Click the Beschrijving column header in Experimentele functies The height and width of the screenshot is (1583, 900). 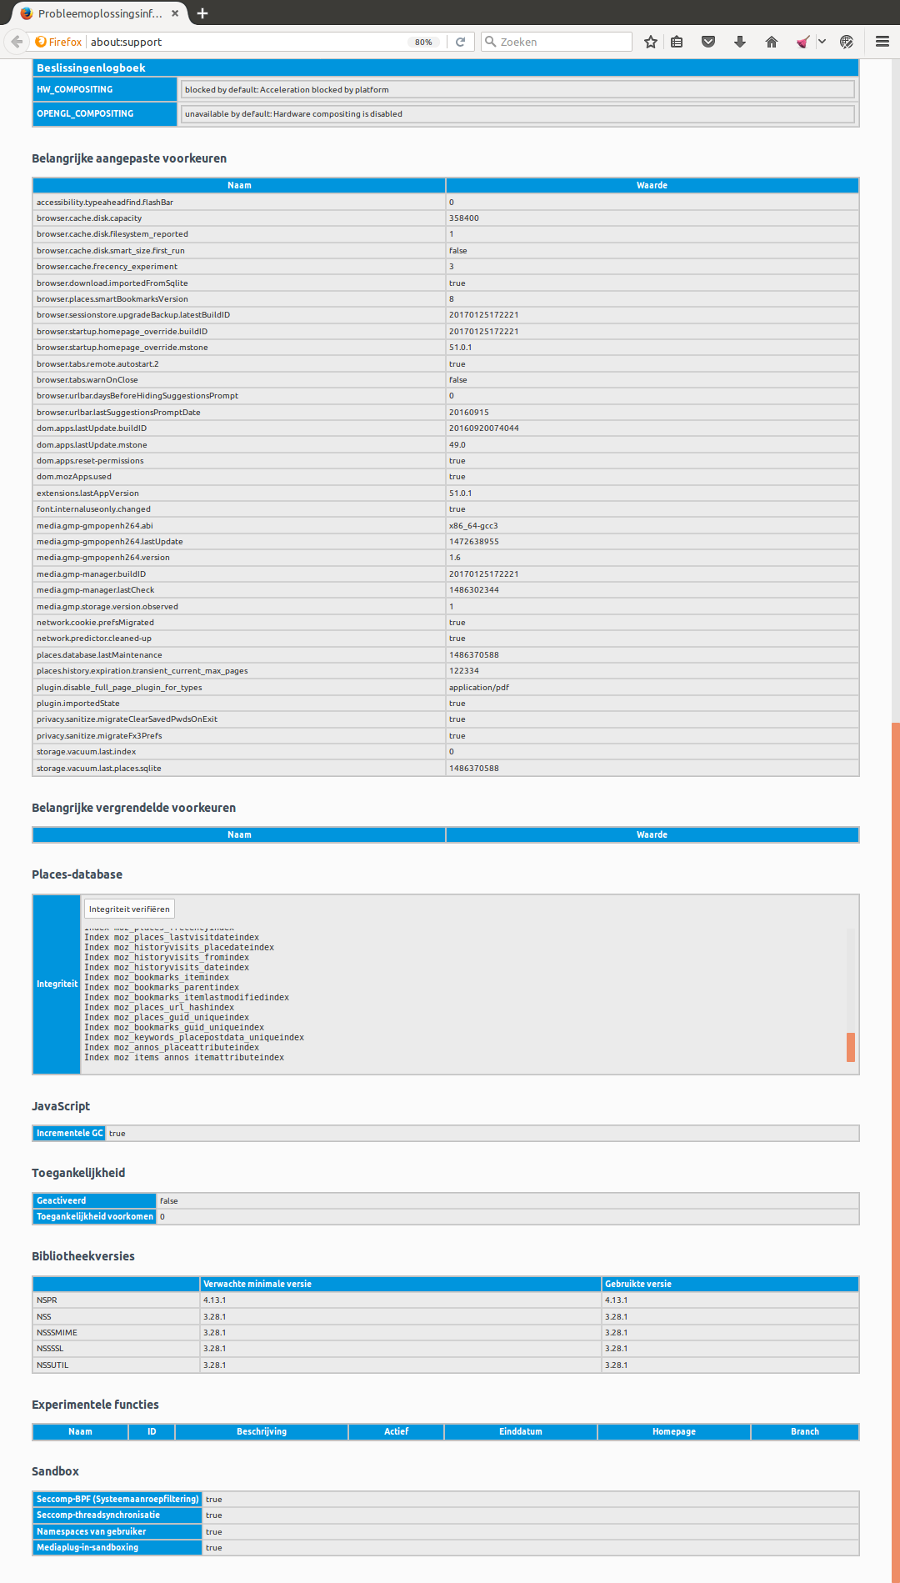coord(262,1432)
